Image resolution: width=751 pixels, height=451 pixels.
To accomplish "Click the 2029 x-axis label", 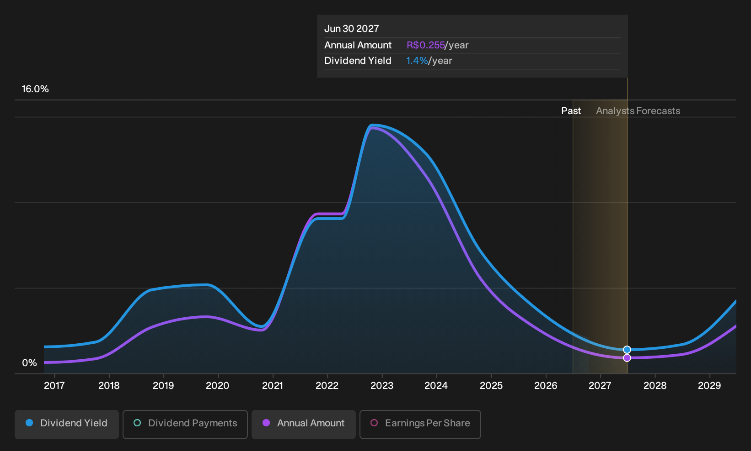I will 709,386.
